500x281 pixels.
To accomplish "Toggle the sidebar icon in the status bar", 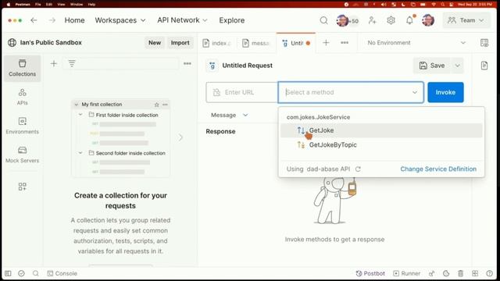I will (8, 273).
